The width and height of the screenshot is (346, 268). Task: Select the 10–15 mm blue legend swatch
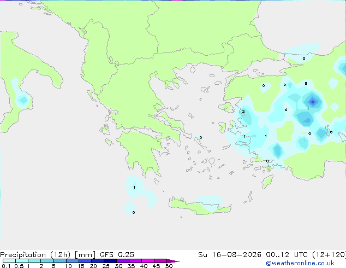pos(73,261)
